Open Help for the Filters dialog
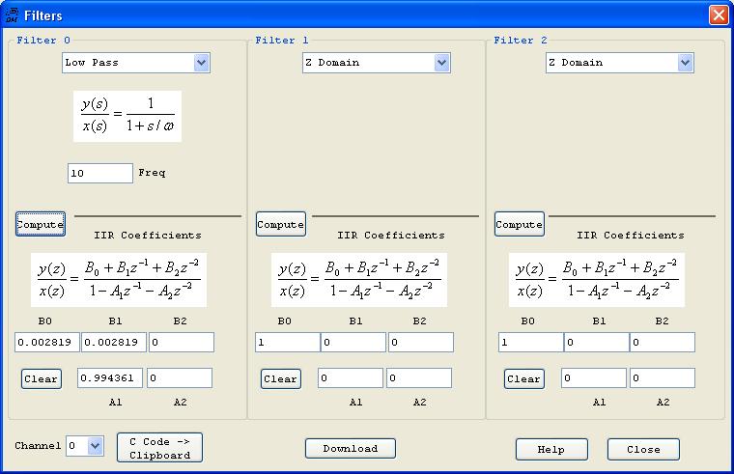This screenshot has width=734, height=474. [x=551, y=449]
